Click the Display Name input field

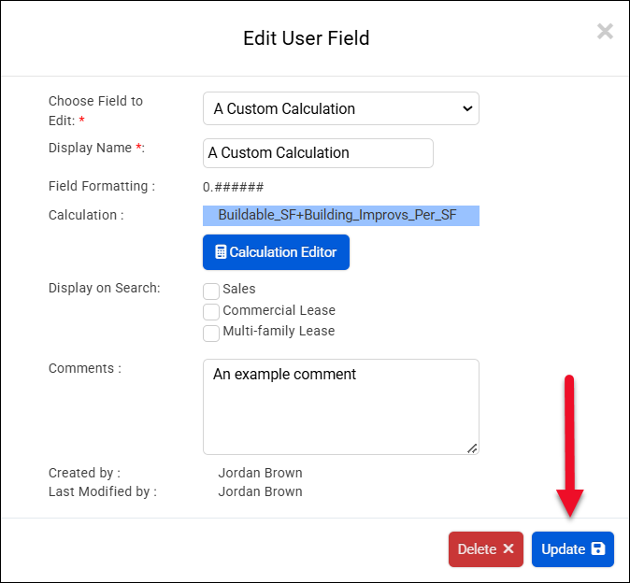click(318, 153)
